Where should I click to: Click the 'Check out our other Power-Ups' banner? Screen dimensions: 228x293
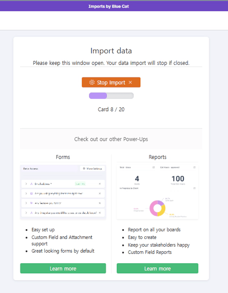(x=111, y=139)
